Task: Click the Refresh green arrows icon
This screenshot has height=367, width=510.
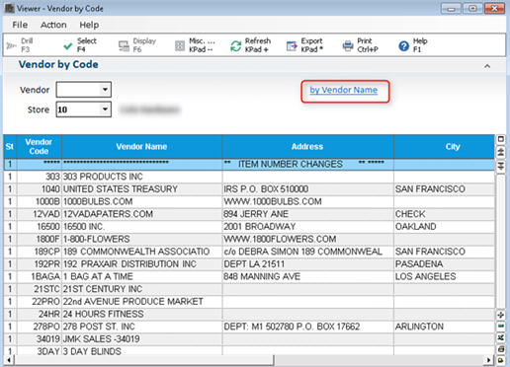Action: (x=235, y=45)
